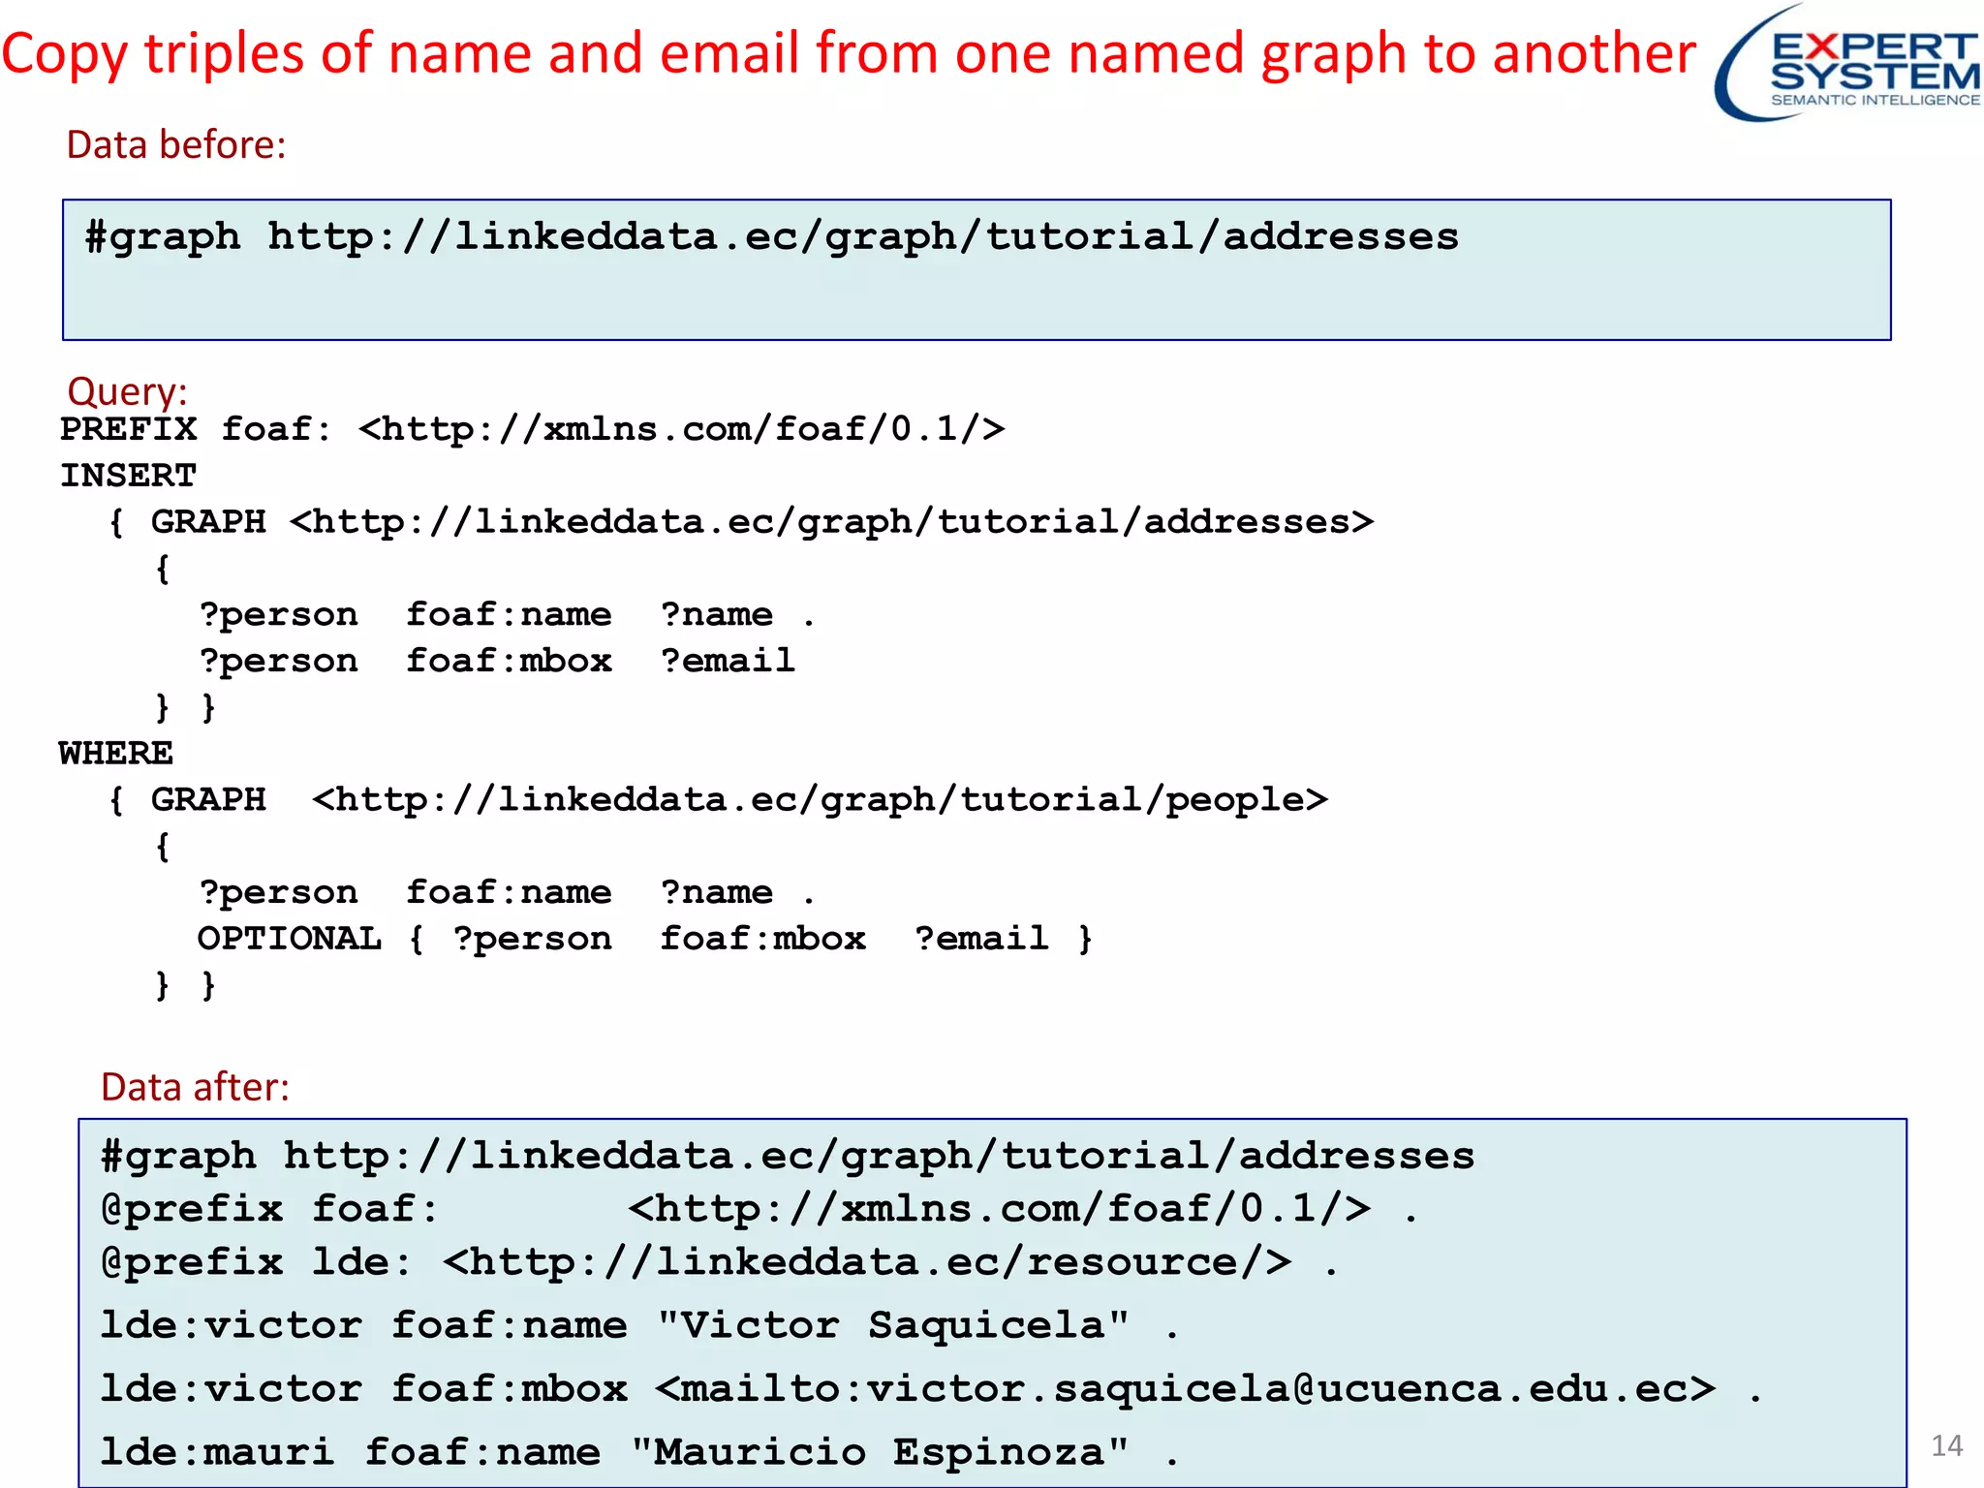Click the '@prefix lde:' line
Viewport: 1984px width, 1488px height.
721,1262
